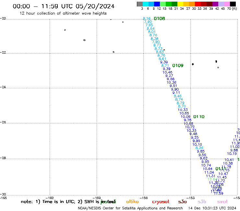Select the red 'cryosat' satellite label
The width and height of the screenshot is (240, 211).
[161, 202]
